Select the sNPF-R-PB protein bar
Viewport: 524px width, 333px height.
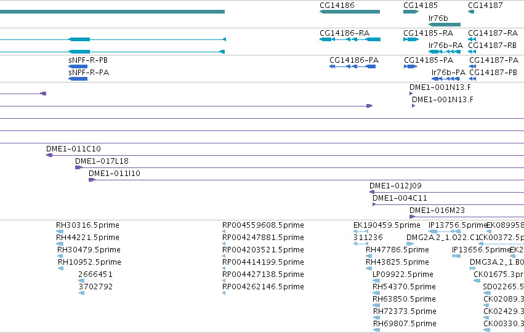point(78,66)
